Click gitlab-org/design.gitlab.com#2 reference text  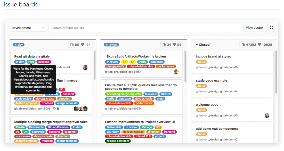click(x=217, y=139)
